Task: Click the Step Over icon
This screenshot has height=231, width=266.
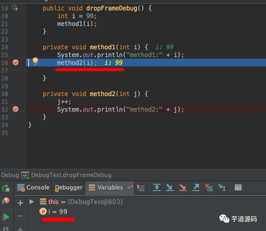Action: (157, 187)
